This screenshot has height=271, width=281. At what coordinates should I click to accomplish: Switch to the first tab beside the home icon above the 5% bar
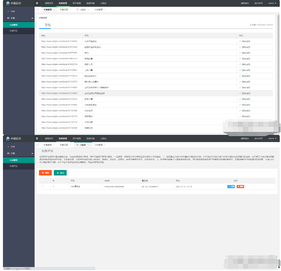[49, 10]
